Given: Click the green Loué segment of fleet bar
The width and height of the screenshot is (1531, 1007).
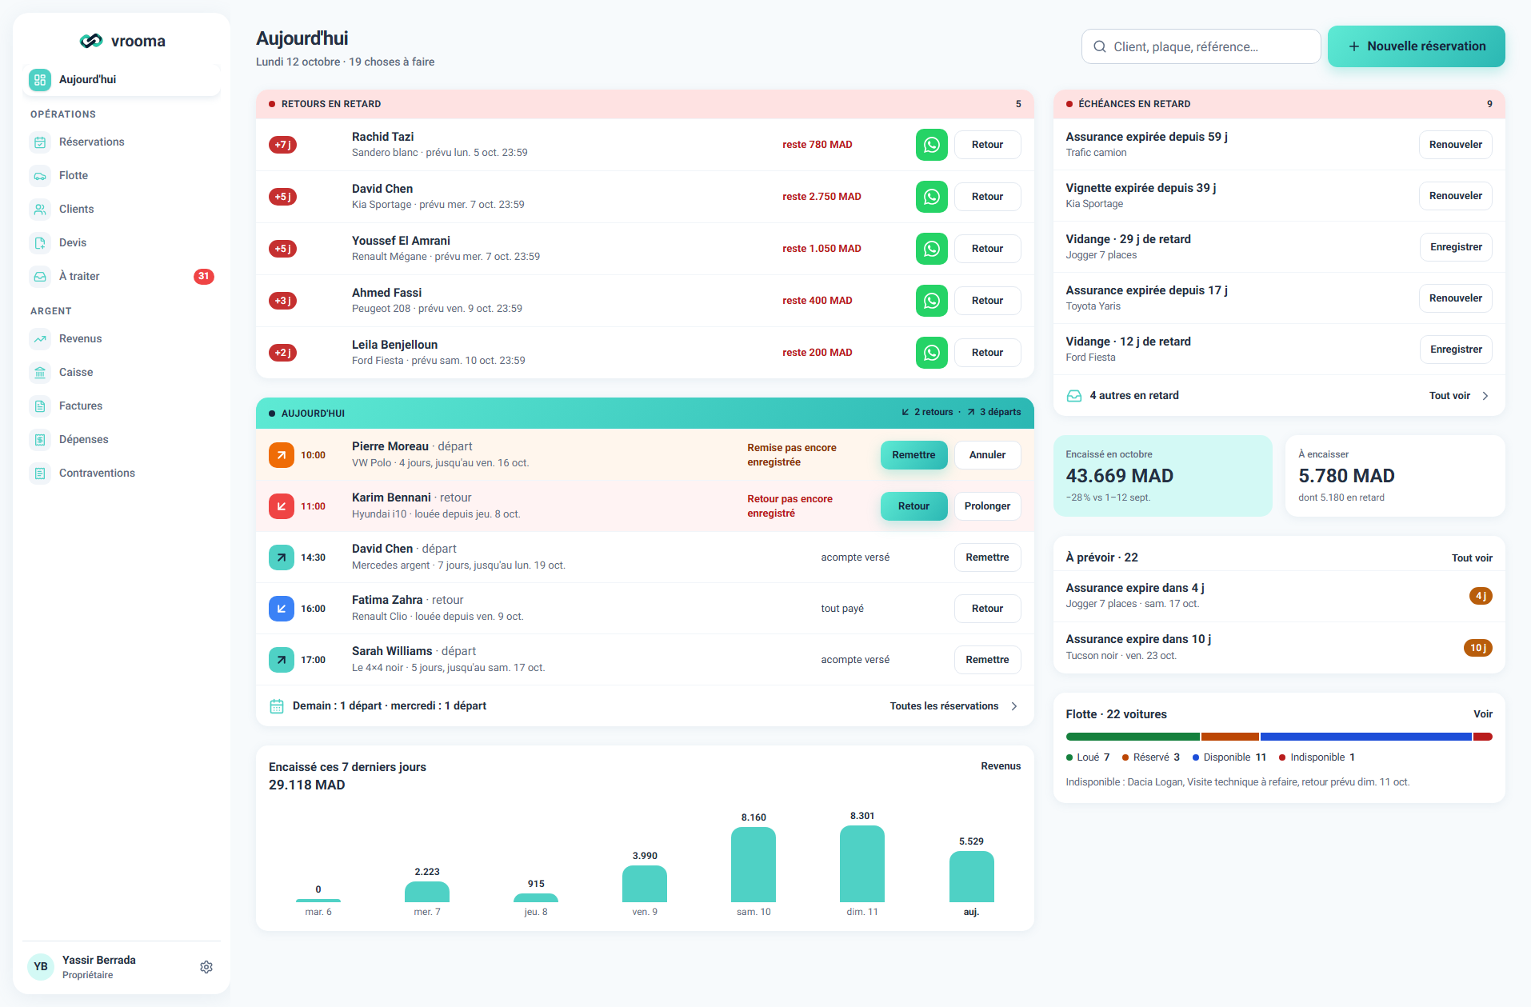Looking at the screenshot, I should tap(1133, 737).
